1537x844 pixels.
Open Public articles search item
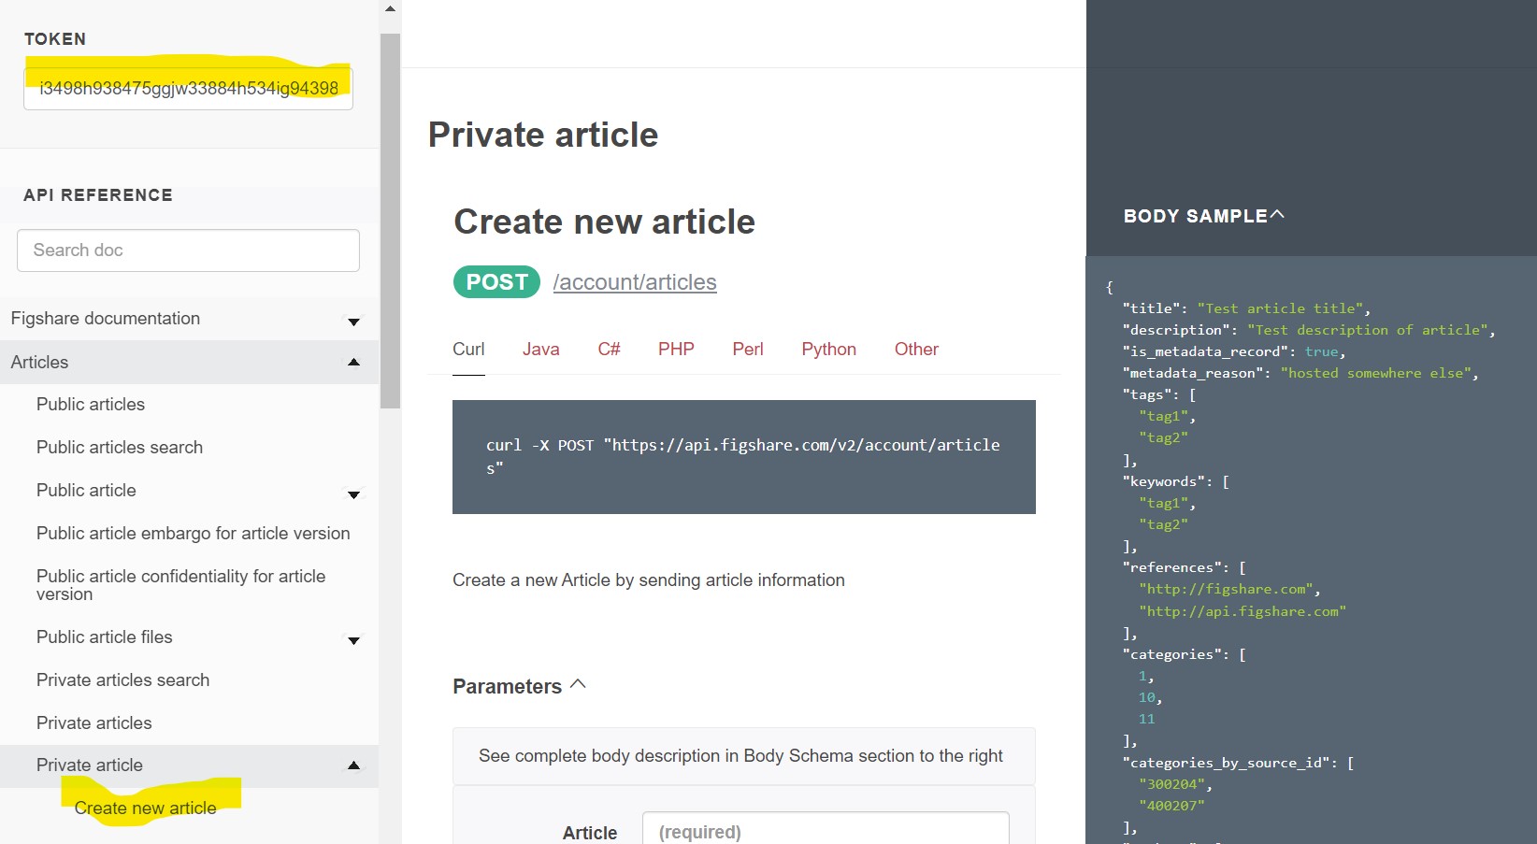pos(120,448)
